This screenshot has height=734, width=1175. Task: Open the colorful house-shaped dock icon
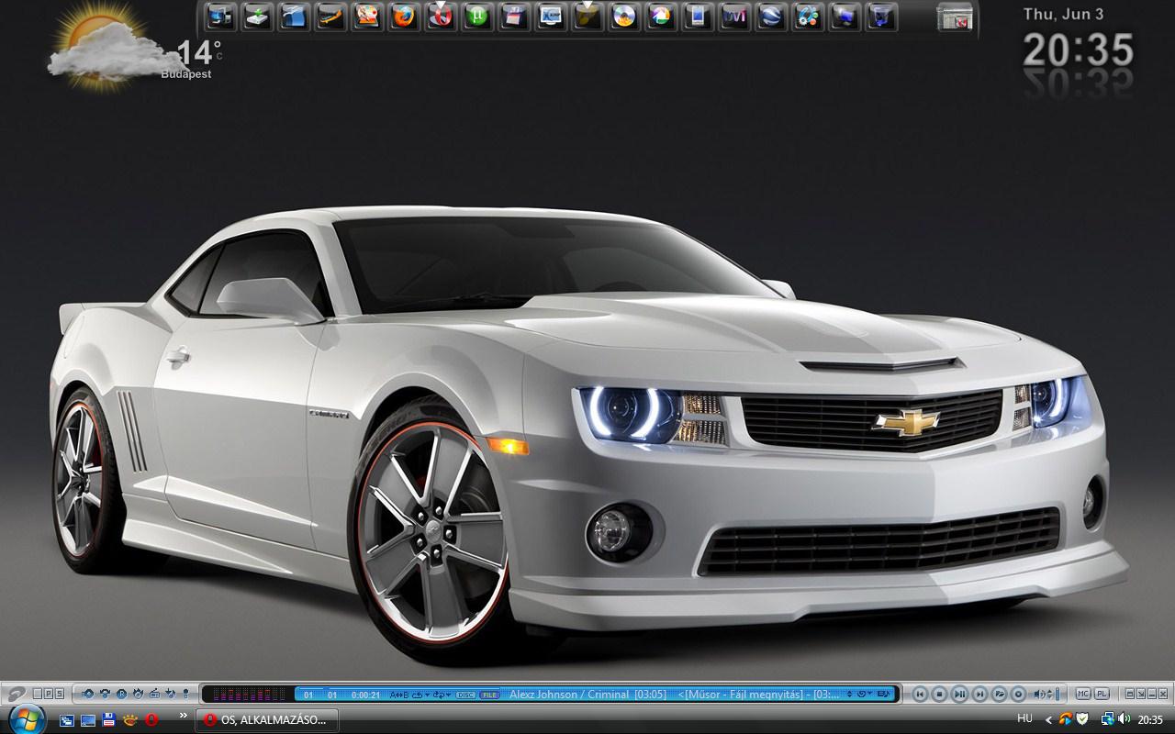click(x=661, y=16)
